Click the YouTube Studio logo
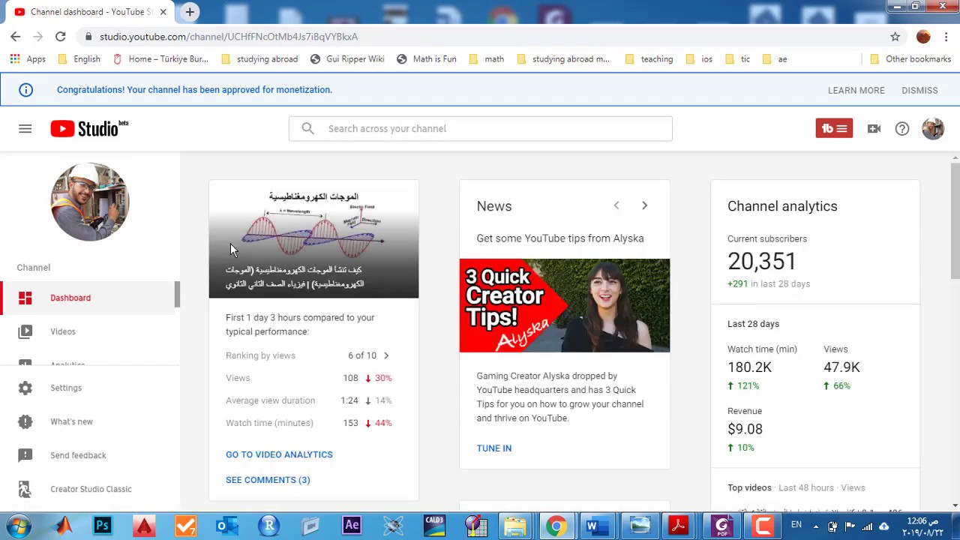Viewport: 960px width, 540px height. point(89,129)
